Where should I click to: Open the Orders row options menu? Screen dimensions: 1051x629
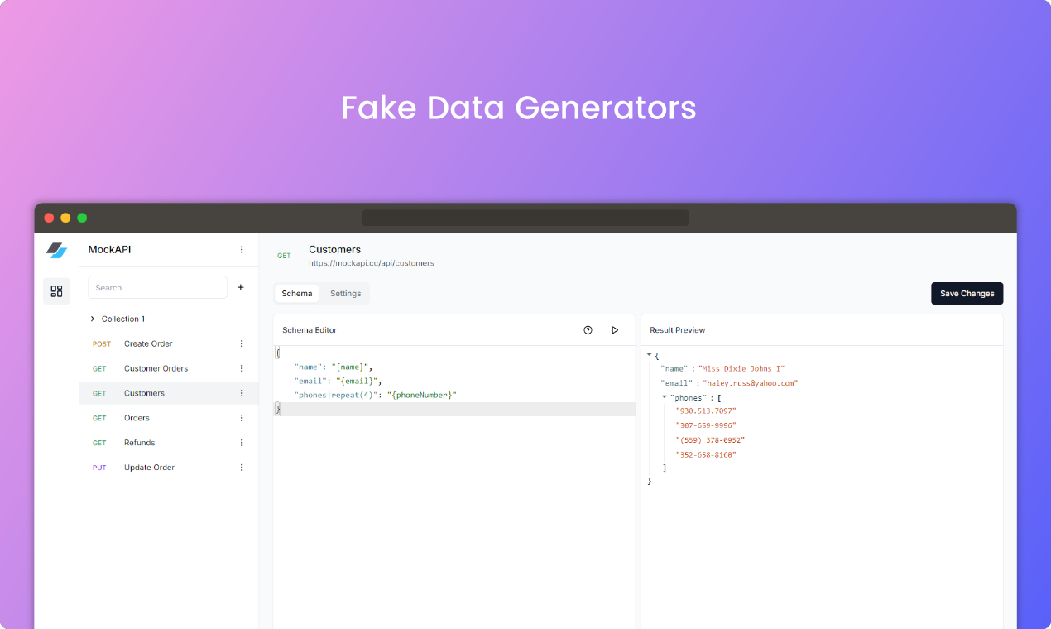tap(242, 418)
